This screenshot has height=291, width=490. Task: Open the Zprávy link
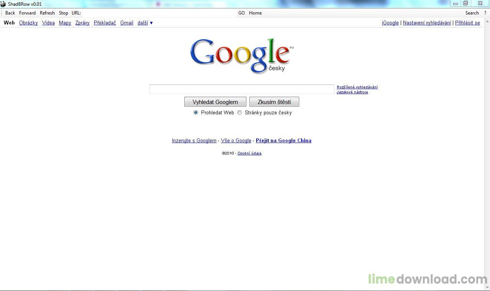(82, 23)
